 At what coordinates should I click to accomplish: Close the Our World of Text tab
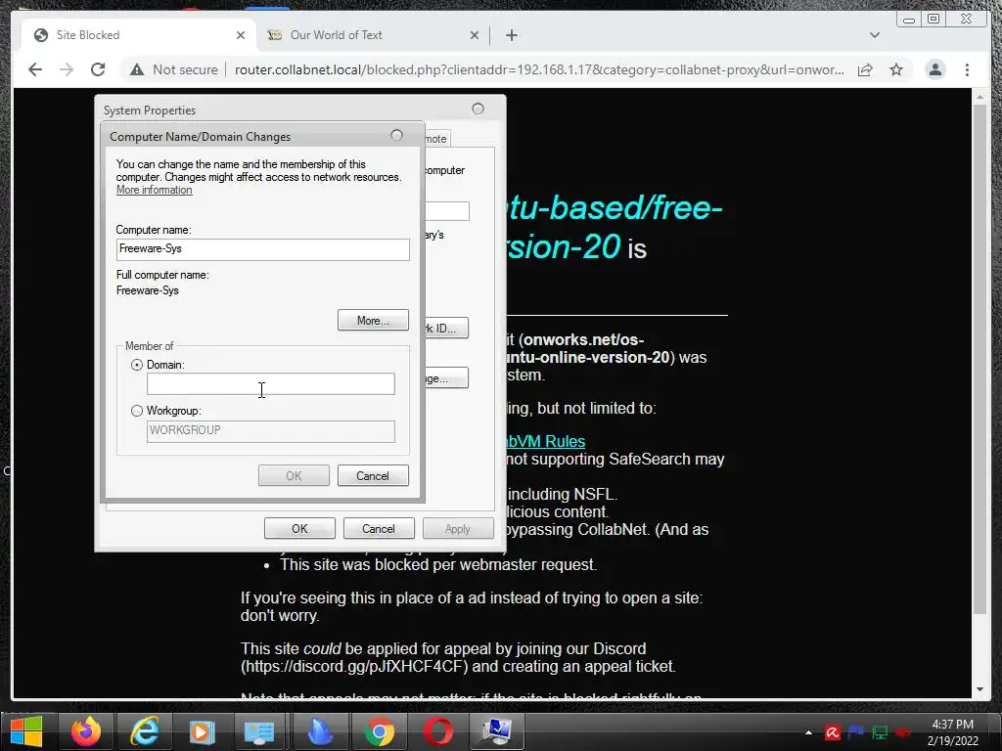point(475,35)
